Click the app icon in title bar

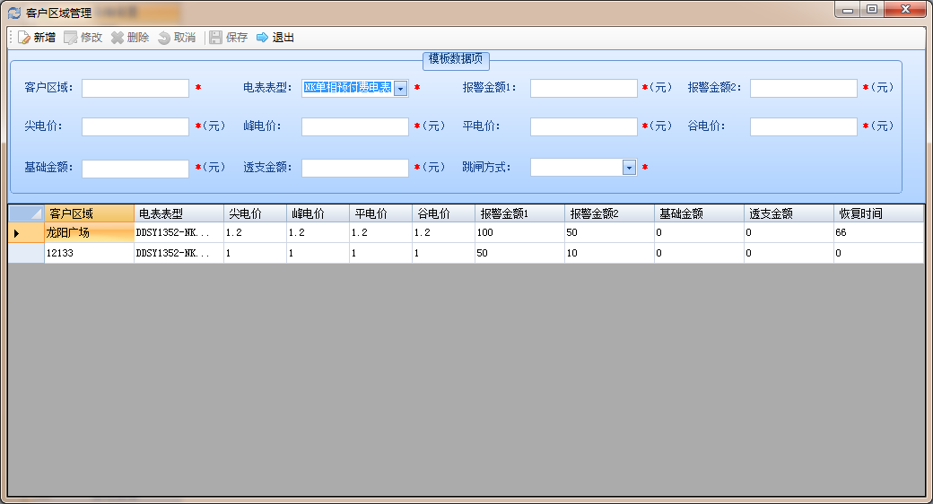[13, 13]
